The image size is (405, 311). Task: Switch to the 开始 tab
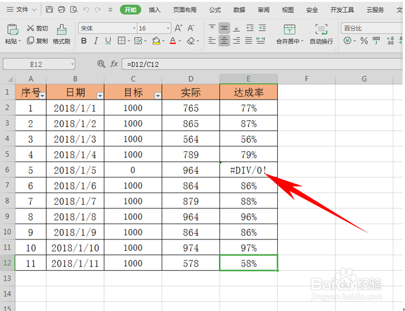(x=130, y=10)
